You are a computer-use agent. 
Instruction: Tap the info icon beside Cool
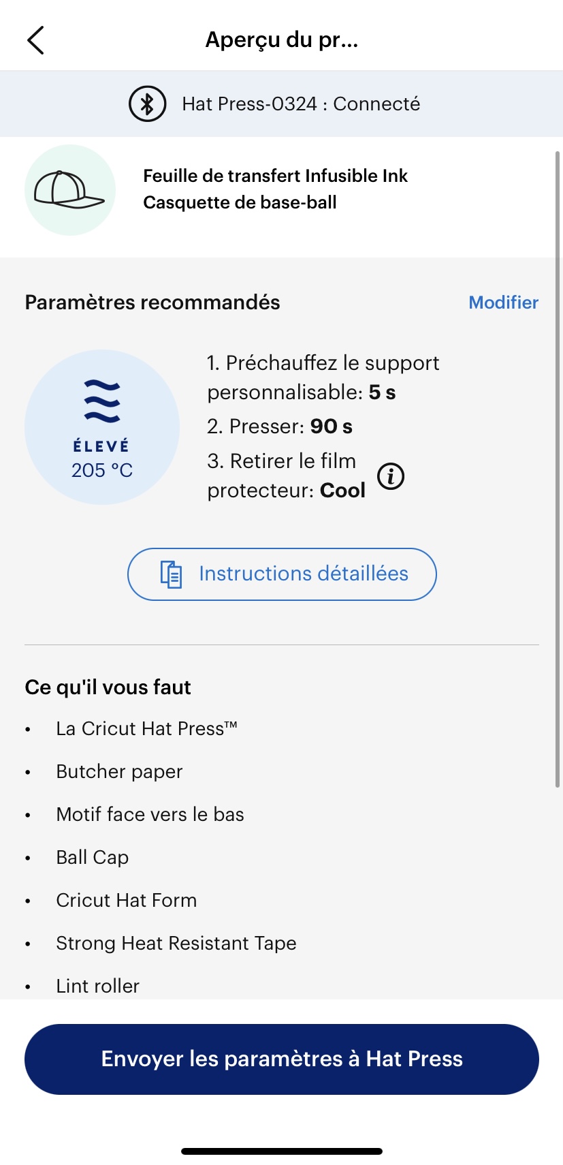[391, 476]
